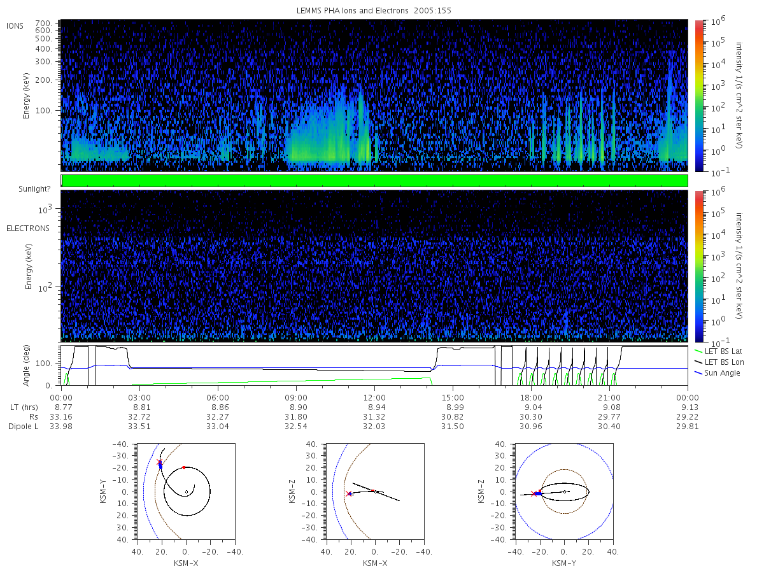Click the planet circle in KSM-Y/KSM-Z plot
Viewport: 764px width, 573px height.
[x=565, y=492]
